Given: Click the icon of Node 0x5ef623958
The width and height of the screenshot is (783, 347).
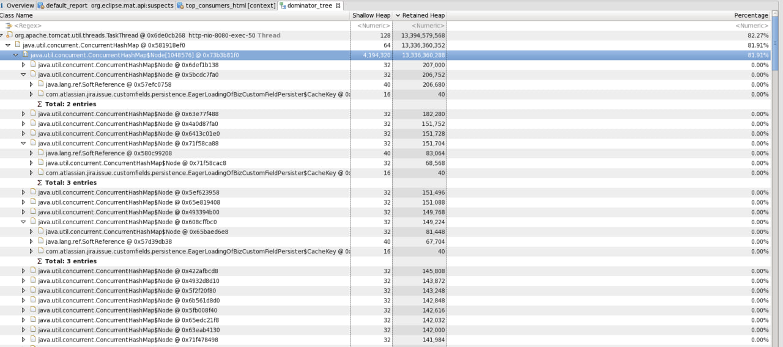Looking at the screenshot, I should [33, 192].
